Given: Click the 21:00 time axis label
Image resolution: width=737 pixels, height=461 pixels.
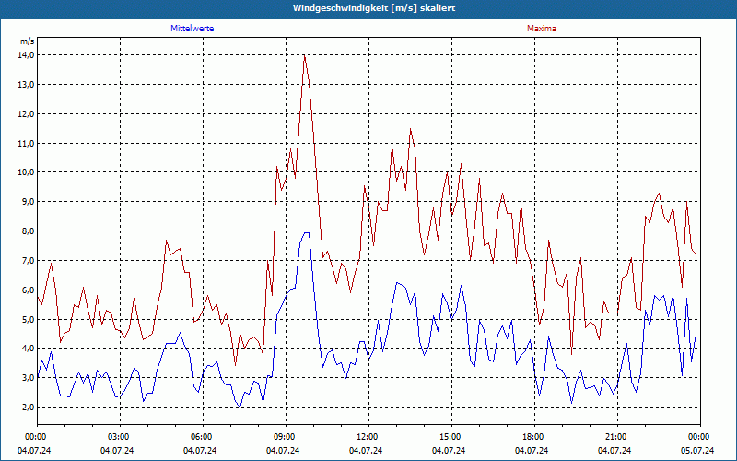Looking at the screenshot, I should (617, 437).
